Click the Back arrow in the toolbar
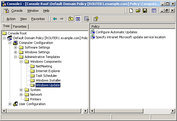Screen dimensions: 177x121 pos(55,19)
